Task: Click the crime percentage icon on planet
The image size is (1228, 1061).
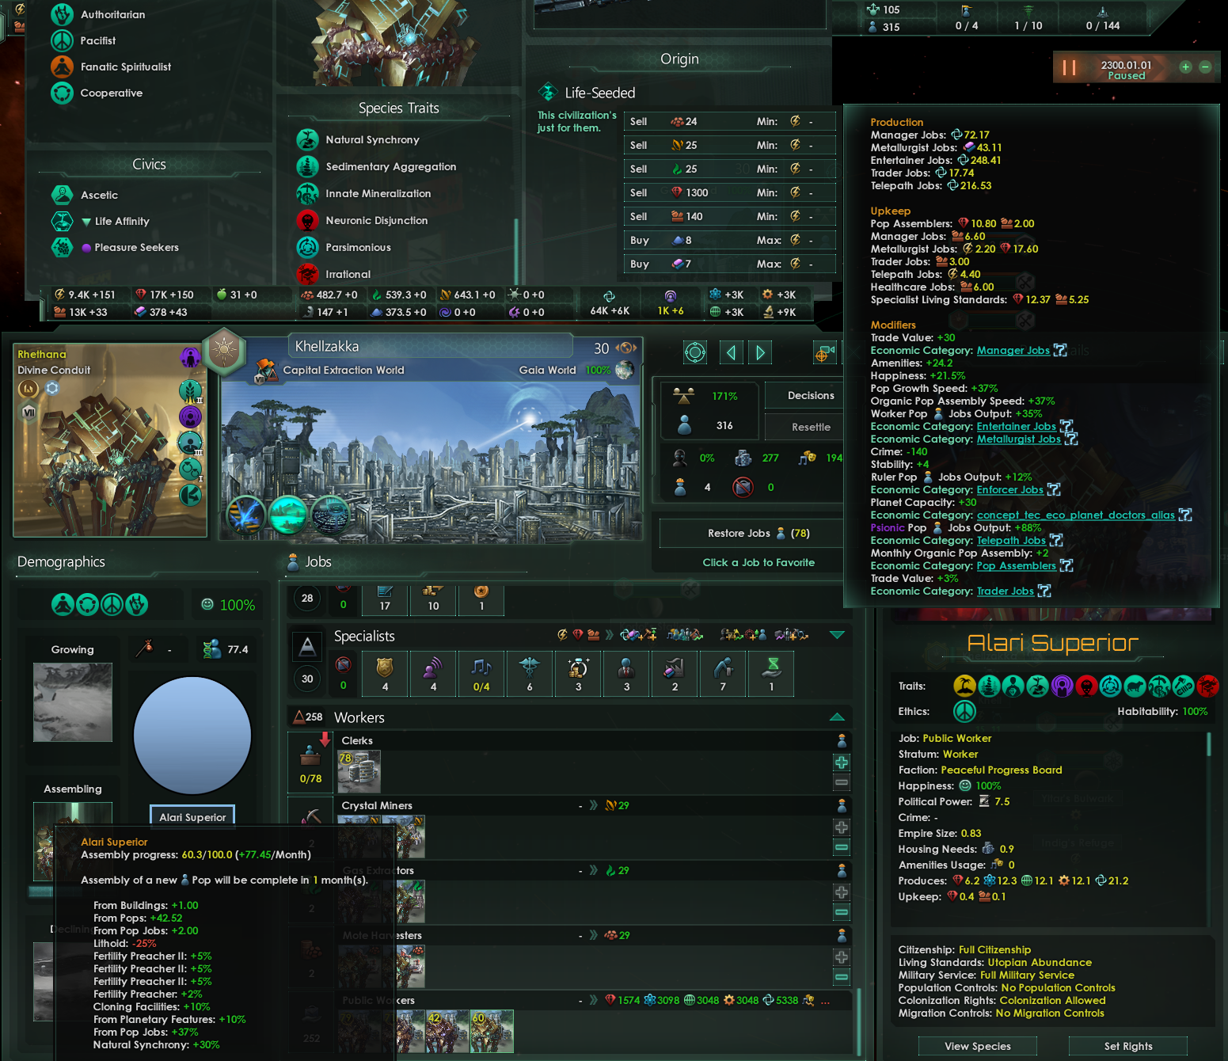Action: point(679,458)
